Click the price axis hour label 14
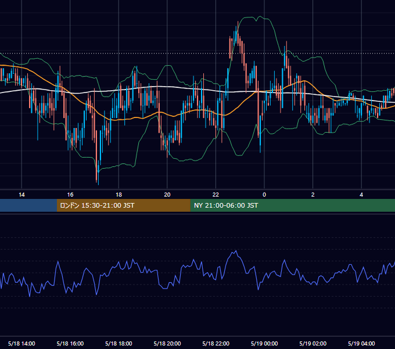The width and height of the screenshot is (395, 349). (x=21, y=195)
